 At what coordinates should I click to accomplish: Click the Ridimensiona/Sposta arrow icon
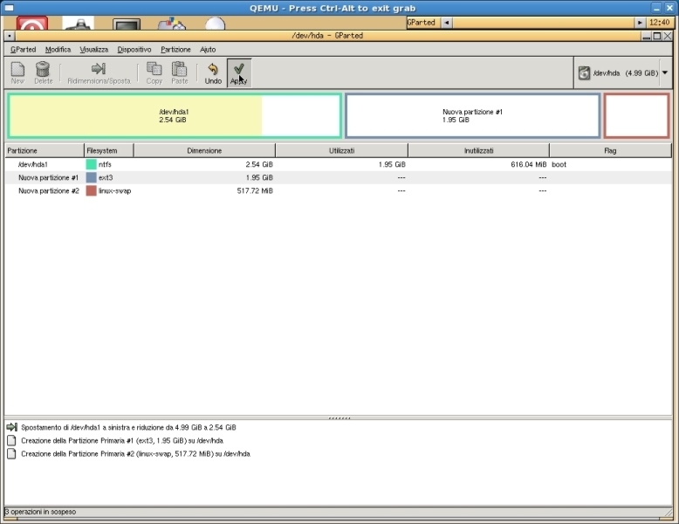point(99,68)
